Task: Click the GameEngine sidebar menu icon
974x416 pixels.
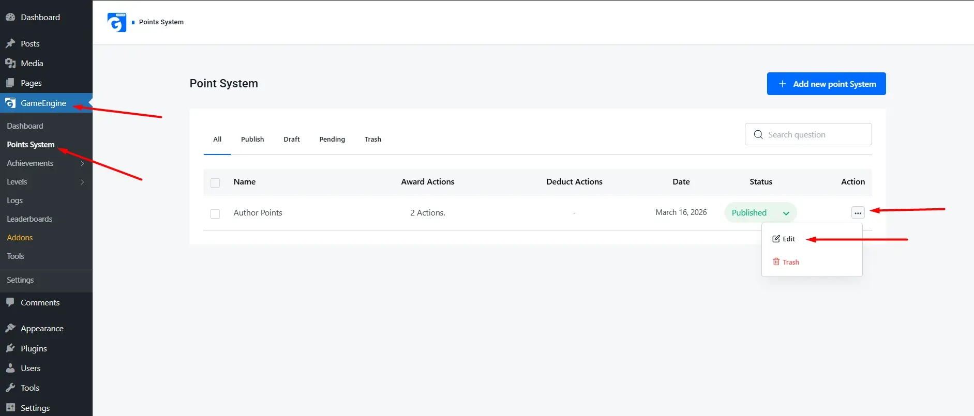Action: point(10,103)
